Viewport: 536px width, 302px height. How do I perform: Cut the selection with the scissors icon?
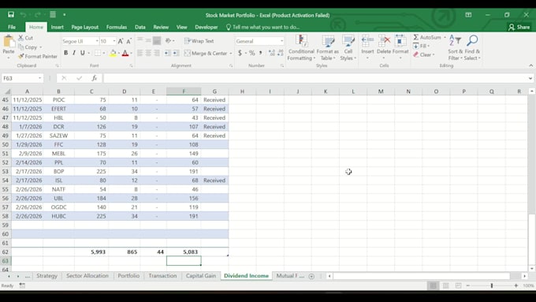(21, 38)
